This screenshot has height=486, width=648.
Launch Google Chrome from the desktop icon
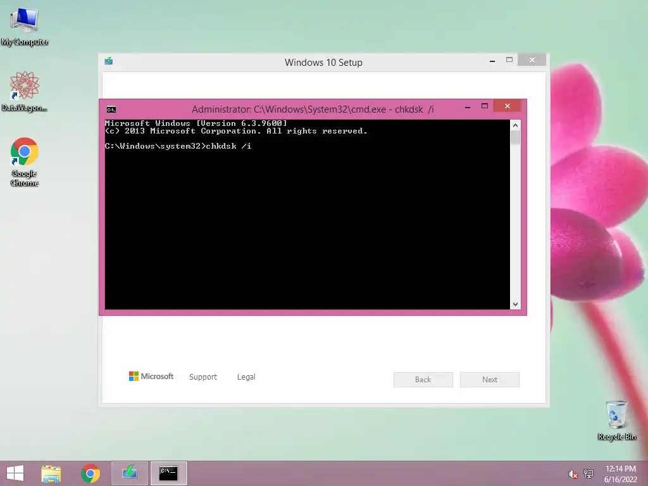pos(25,161)
